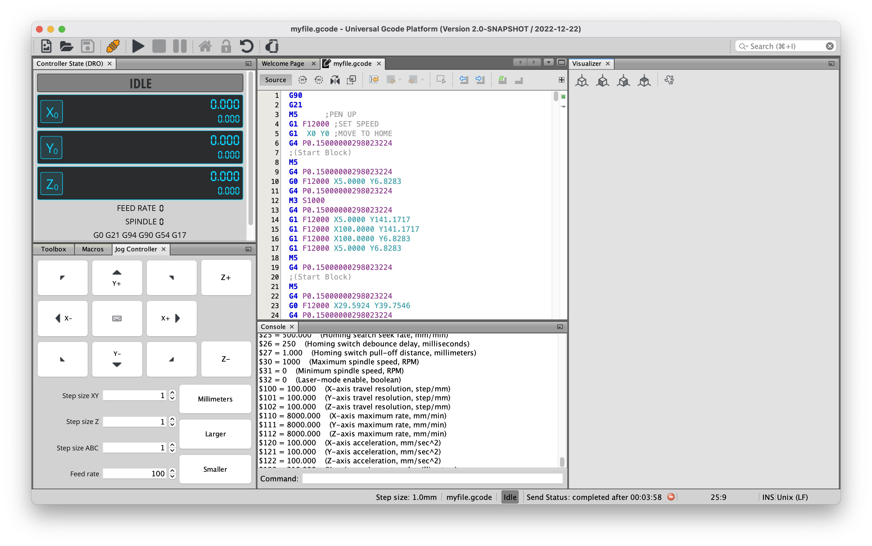Screen dimensions: 872x546
Task: Increase Step size XY stepper
Action: [172, 392]
